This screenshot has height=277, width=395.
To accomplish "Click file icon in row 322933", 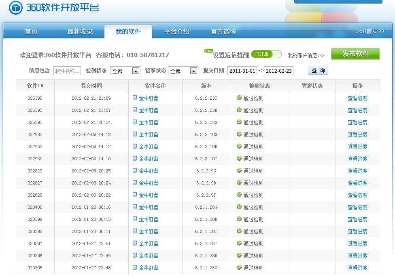I will pyautogui.click(x=135, y=134).
